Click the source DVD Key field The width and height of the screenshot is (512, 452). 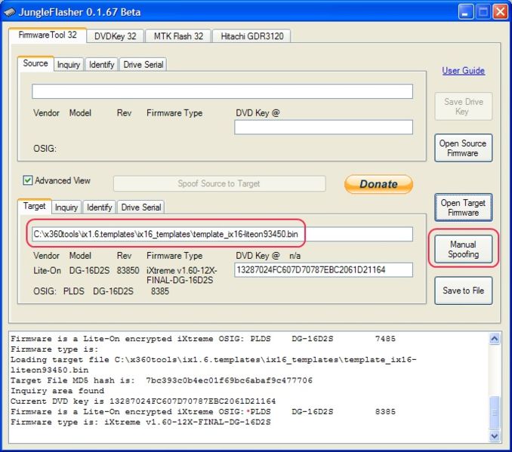pyautogui.click(x=324, y=127)
